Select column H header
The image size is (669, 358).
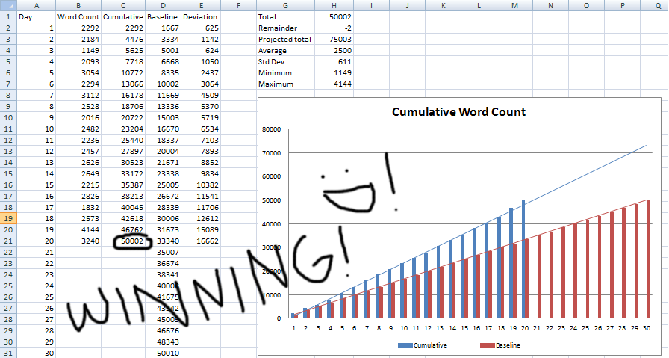click(334, 5)
